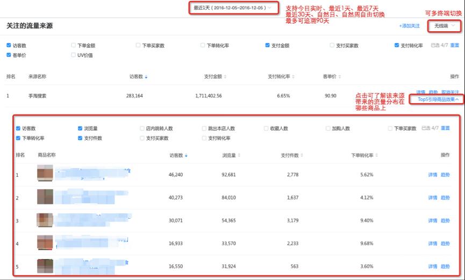Viewport: 465px width, 280px height.
Task: View 趋势 for product ranked 3
Action: [445, 220]
